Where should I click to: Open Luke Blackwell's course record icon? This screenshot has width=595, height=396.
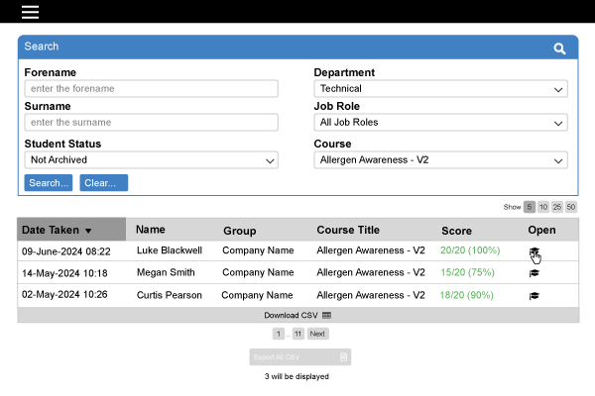pyautogui.click(x=535, y=251)
